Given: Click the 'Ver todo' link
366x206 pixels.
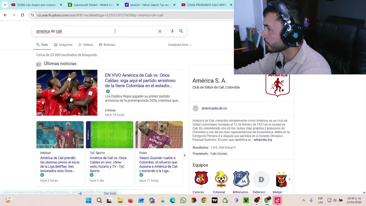Looking at the screenshot, I should click(110, 193).
